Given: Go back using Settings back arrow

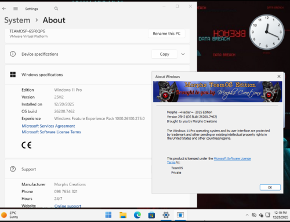Looking at the screenshot, I should (4, 9).
